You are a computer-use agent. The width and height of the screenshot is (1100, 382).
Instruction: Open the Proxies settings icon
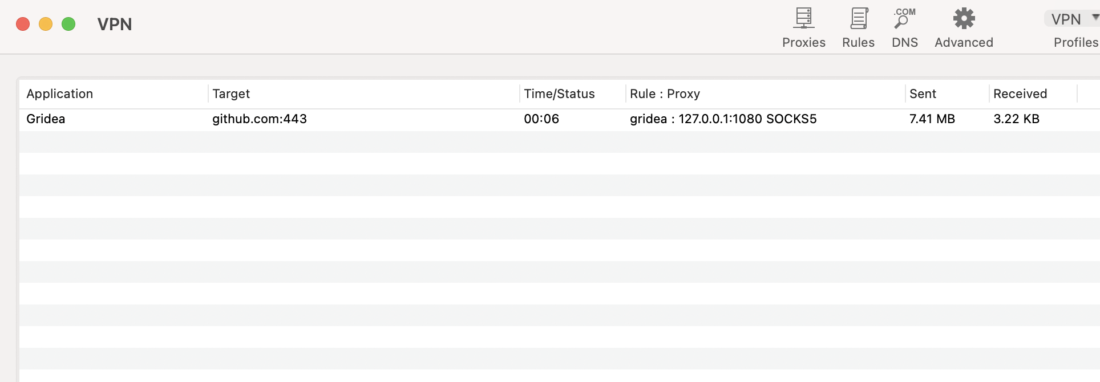tap(803, 19)
